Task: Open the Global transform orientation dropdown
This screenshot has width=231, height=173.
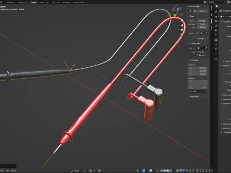Action: point(77,171)
